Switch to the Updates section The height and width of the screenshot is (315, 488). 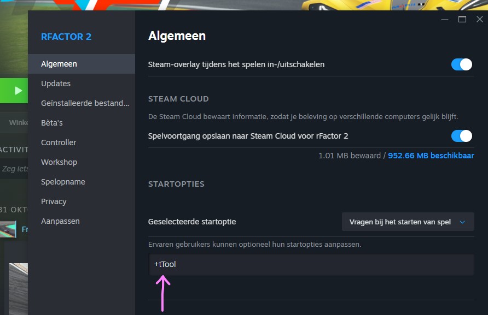[x=56, y=83]
